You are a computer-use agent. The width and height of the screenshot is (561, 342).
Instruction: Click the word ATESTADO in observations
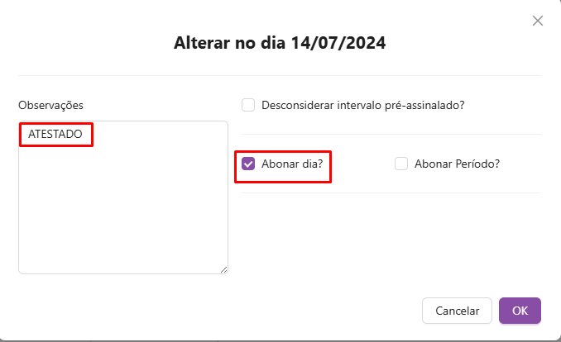click(55, 133)
